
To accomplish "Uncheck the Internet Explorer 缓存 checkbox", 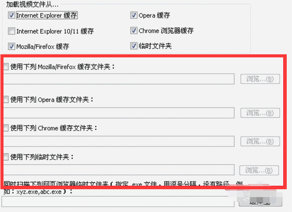I will [11, 15].
